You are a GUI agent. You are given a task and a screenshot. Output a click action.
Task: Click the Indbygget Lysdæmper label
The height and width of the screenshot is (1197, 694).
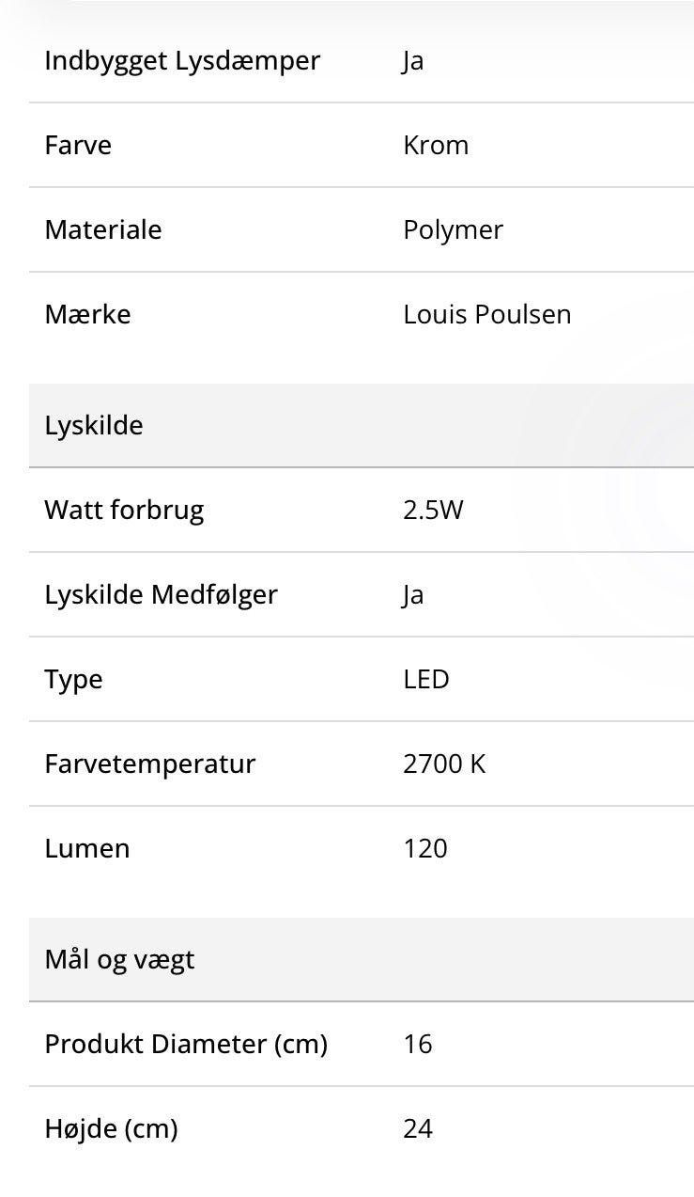point(182,61)
